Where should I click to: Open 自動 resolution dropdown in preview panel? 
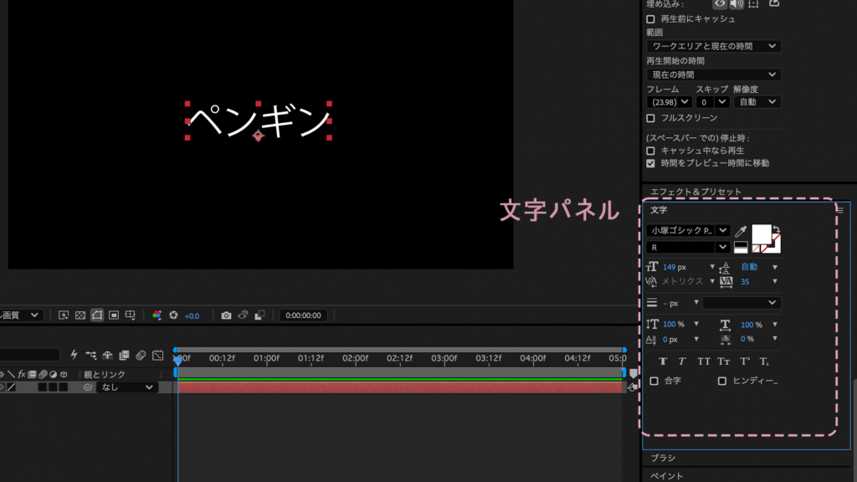[757, 102]
